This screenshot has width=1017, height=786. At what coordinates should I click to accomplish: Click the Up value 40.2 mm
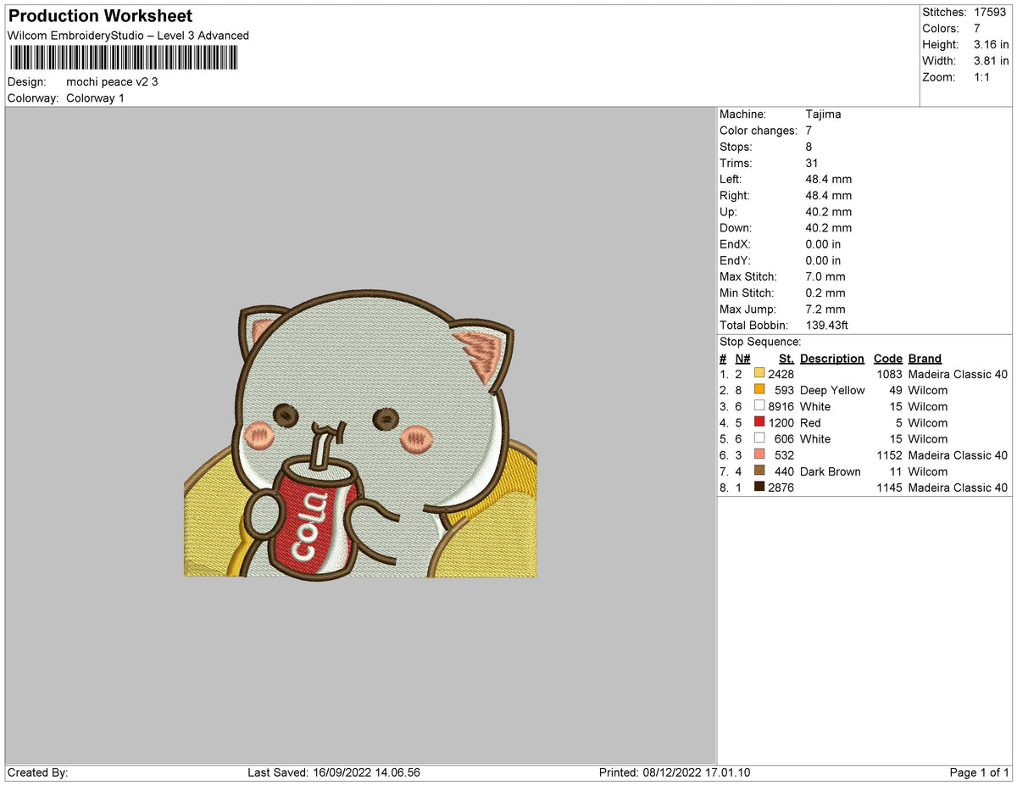tap(829, 212)
